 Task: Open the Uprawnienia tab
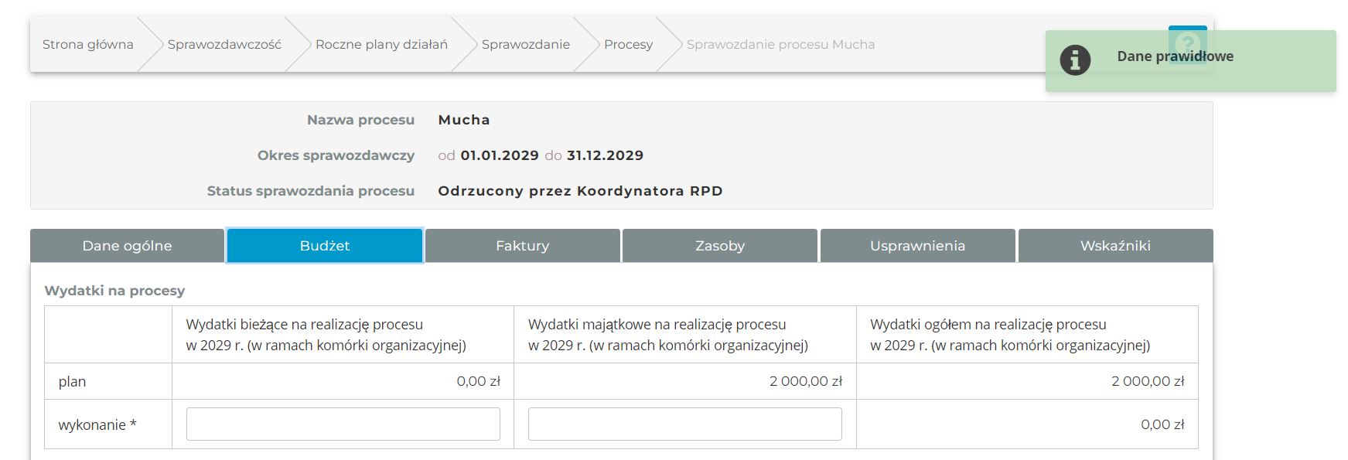tap(917, 246)
